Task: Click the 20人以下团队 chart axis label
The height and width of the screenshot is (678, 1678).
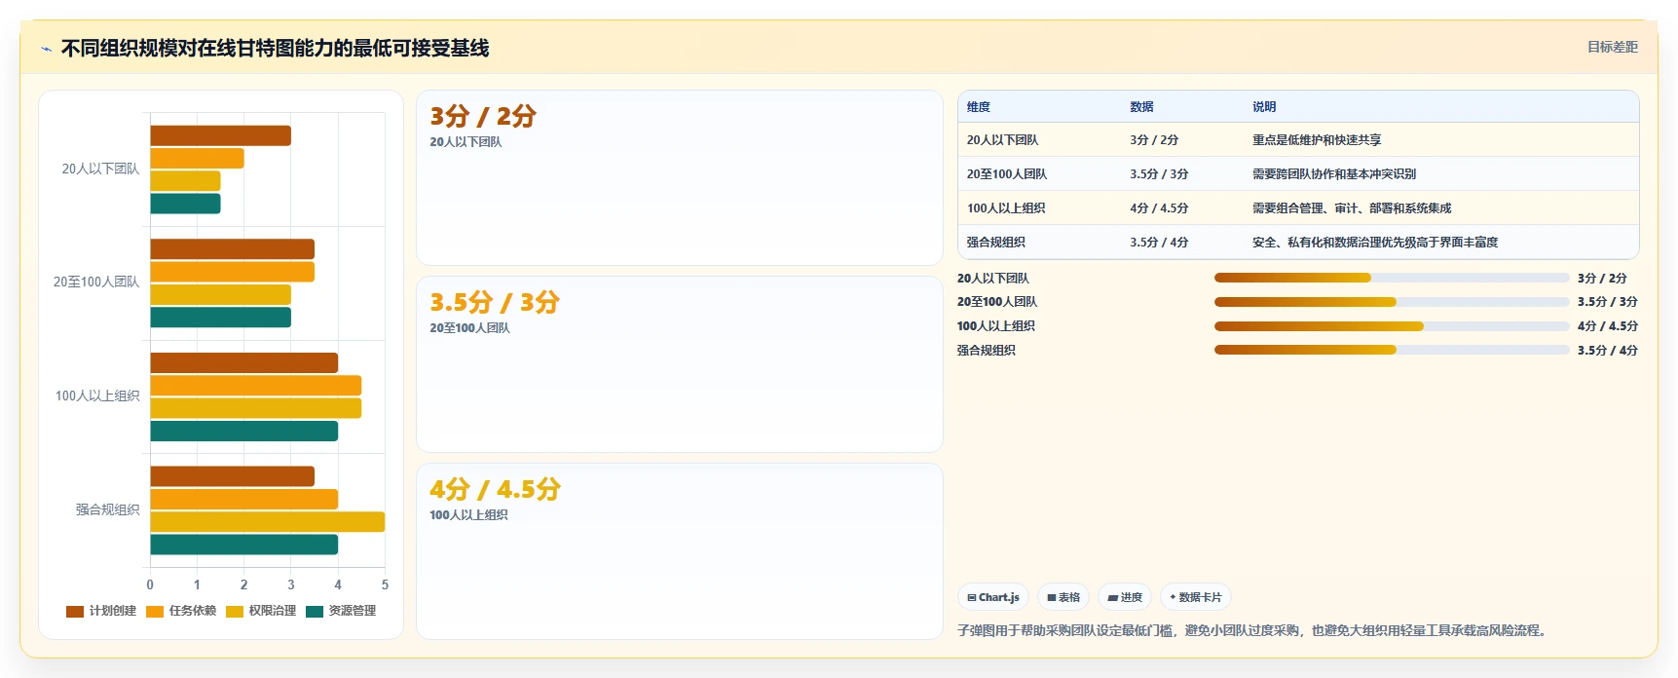Action: point(100,169)
